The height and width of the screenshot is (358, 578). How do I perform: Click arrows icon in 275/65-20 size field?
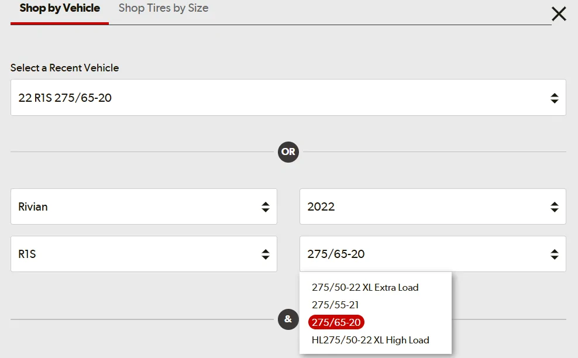(555, 254)
